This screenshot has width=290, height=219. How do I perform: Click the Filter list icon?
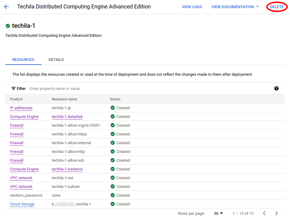click(14, 88)
